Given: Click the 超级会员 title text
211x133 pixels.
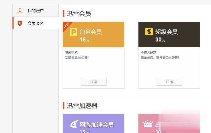Looking at the screenshot, I should [x=167, y=32].
